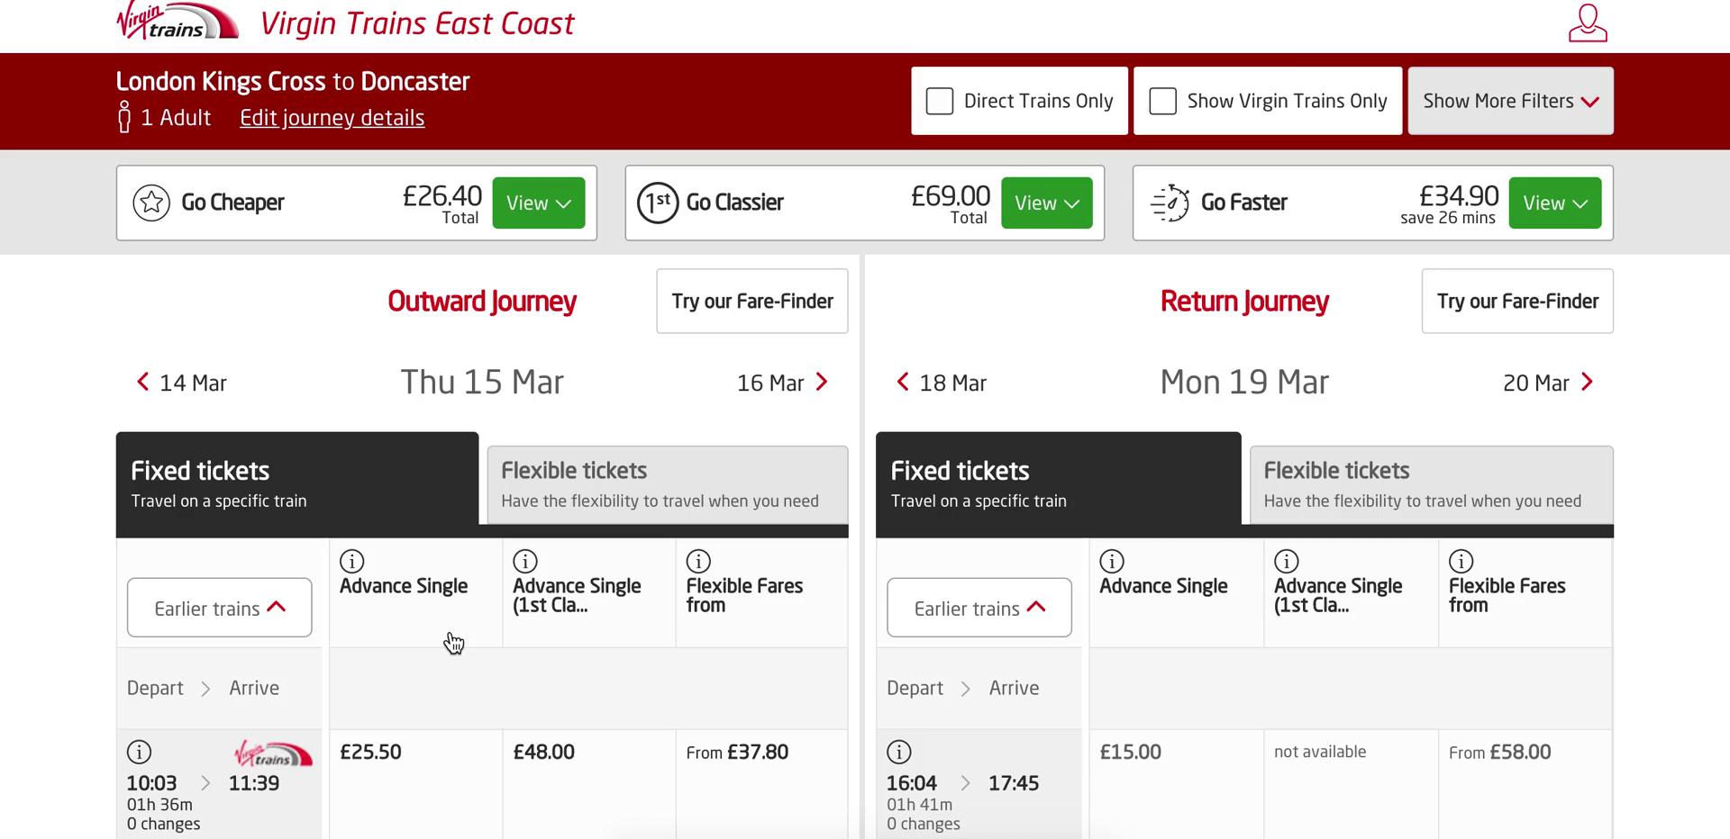This screenshot has width=1730, height=839.
Task: Click Edit journey details
Action: point(331,117)
